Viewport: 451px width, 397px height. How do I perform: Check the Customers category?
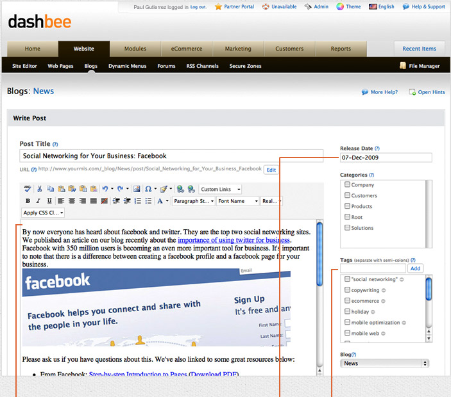click(x=347, y=195)
